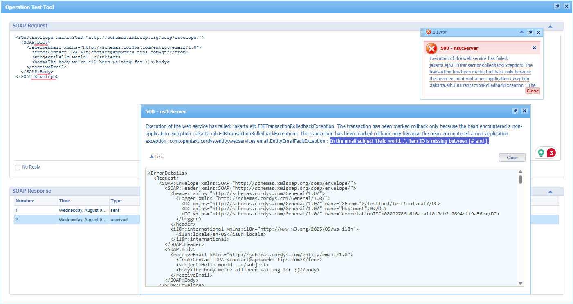Viewport: 573px width, 304px height.
Task: Close the 500 - ns0:Server dialog via X
Action: (524, 111)
